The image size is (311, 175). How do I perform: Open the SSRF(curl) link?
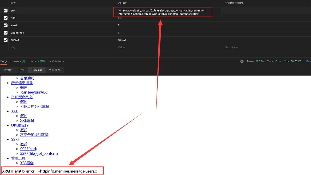pyautogui.click(x=28, y=149)
